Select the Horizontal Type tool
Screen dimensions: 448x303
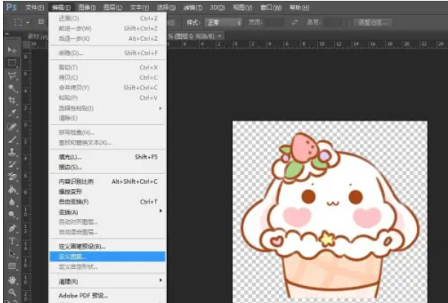[12, 240]
